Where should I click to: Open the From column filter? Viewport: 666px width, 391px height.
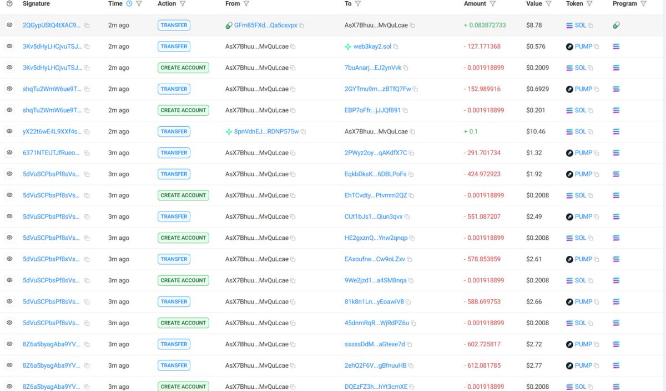coord(246,4)
